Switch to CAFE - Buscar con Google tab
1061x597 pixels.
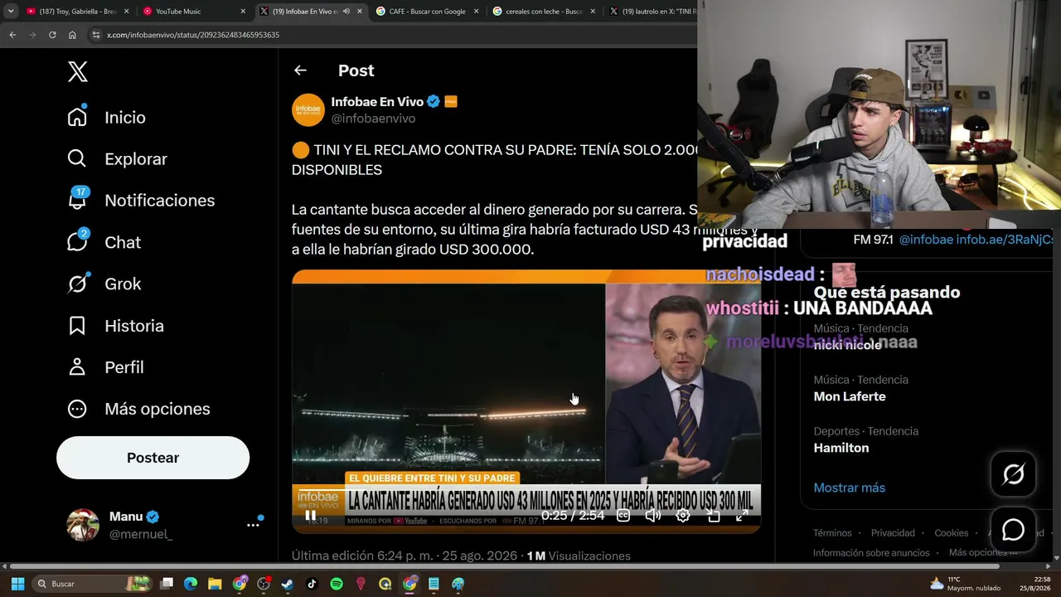427,12
